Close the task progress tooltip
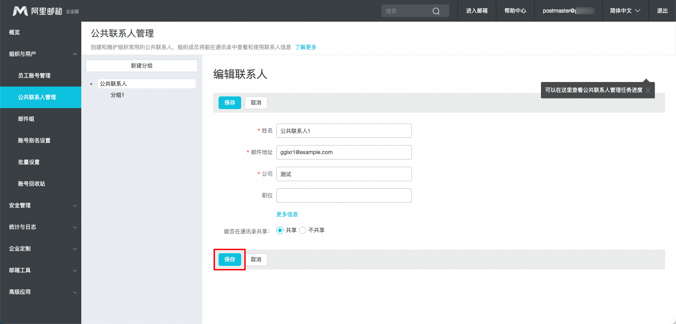The width and height of the screenshot is (676, 324). point(648,90)
